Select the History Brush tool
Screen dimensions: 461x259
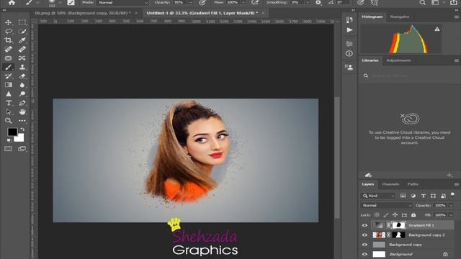[8, 76]
